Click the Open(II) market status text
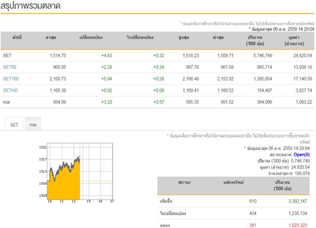This screenshot has width=316, height=228. 301,155
